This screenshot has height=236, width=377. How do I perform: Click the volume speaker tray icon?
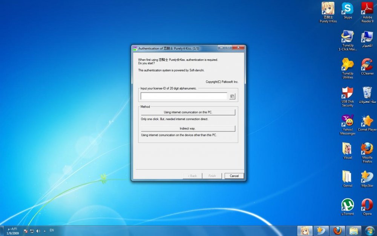click(38, 230)
